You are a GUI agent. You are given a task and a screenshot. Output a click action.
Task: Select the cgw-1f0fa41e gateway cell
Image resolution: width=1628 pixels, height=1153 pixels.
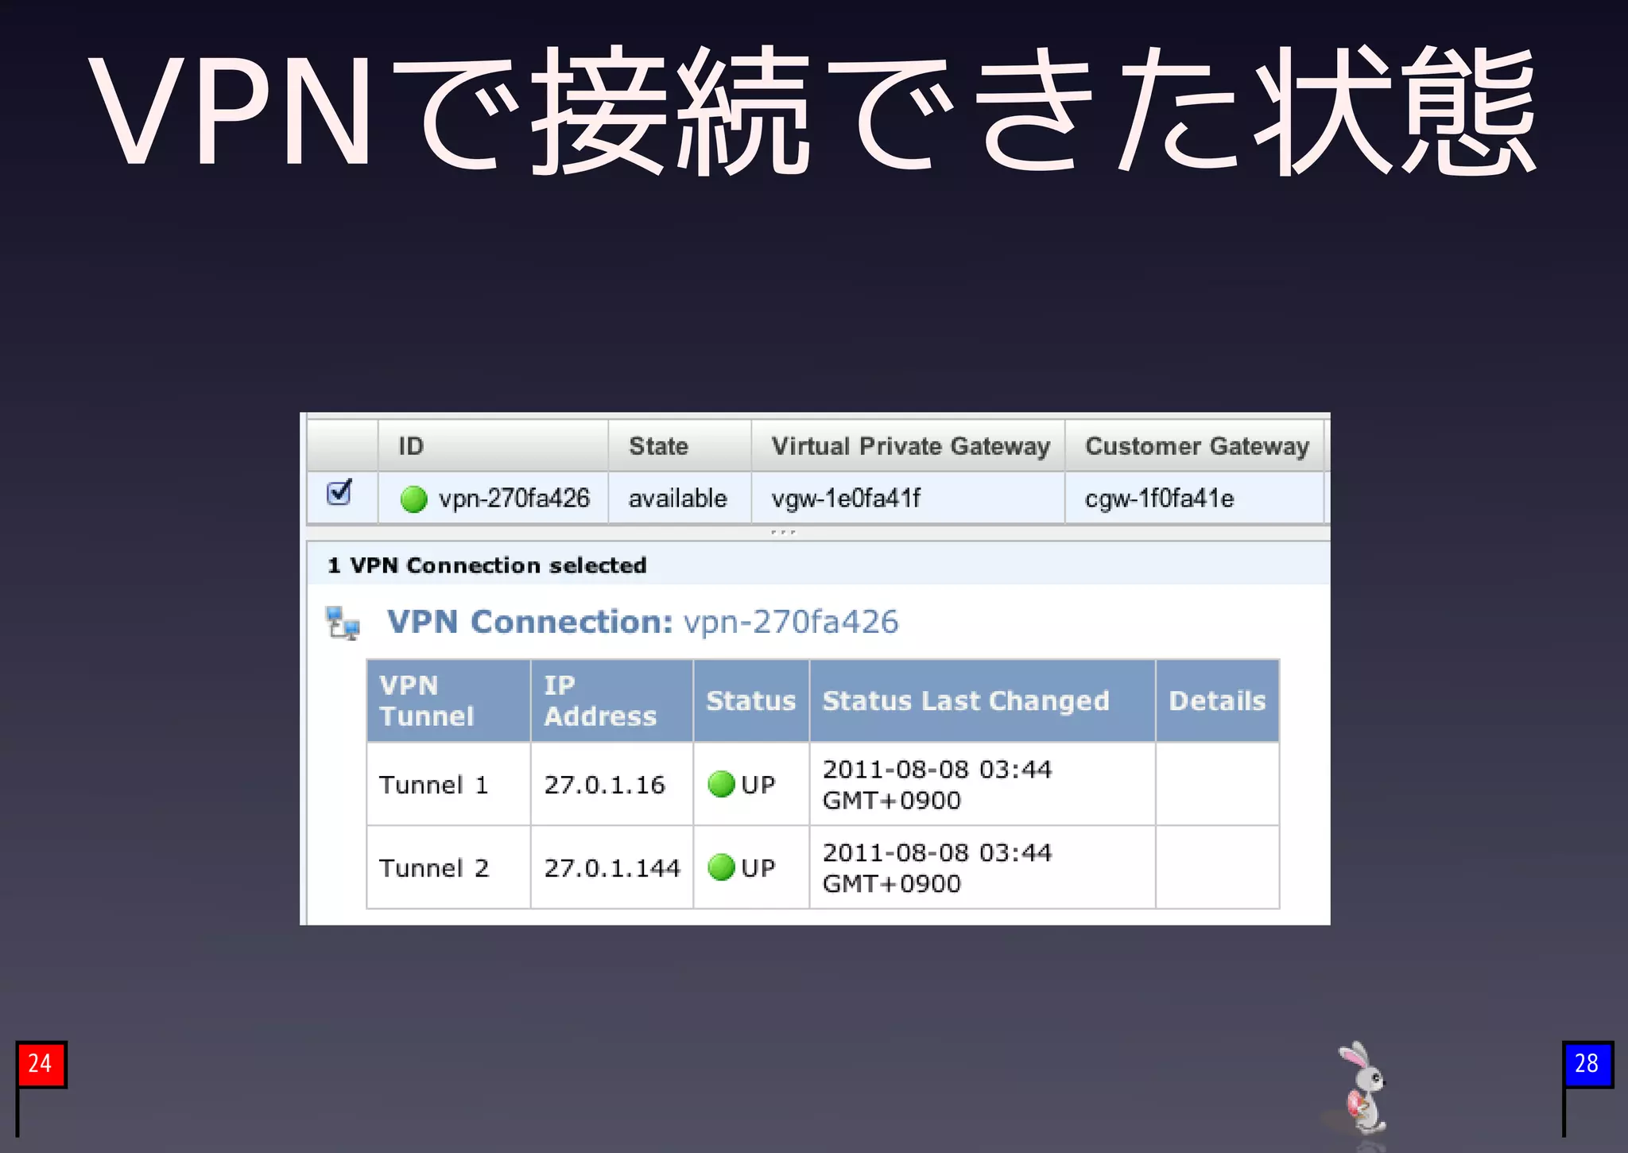[x=1159, y=499]
